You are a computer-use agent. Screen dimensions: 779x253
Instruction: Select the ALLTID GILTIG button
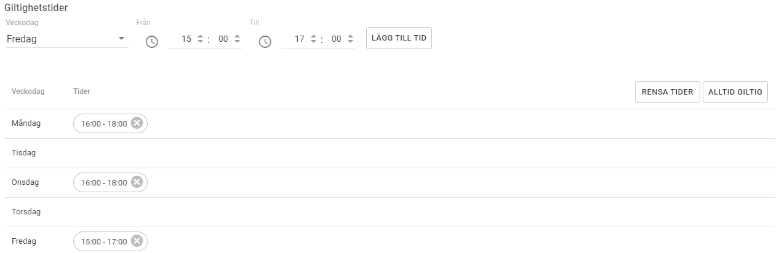pyautogui.click(x=735, y=92)
